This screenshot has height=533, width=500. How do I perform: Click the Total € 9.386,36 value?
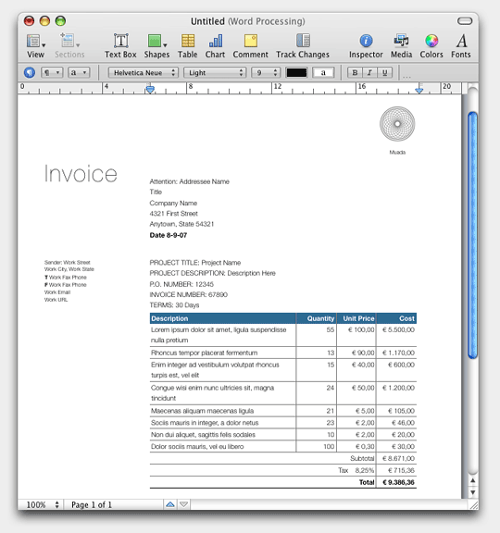click(398, 482)
